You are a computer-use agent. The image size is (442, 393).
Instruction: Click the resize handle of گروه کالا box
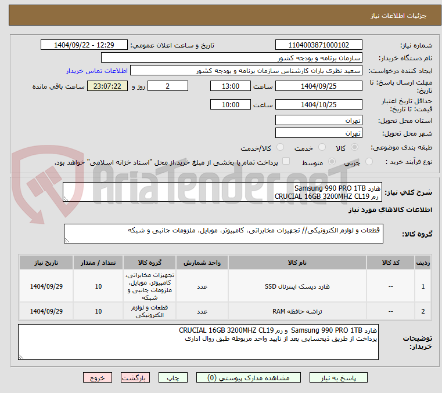(67, 240)
